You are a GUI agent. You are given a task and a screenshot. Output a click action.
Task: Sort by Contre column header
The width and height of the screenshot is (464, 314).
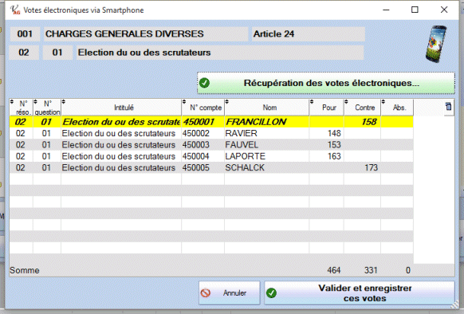(363, 108)
